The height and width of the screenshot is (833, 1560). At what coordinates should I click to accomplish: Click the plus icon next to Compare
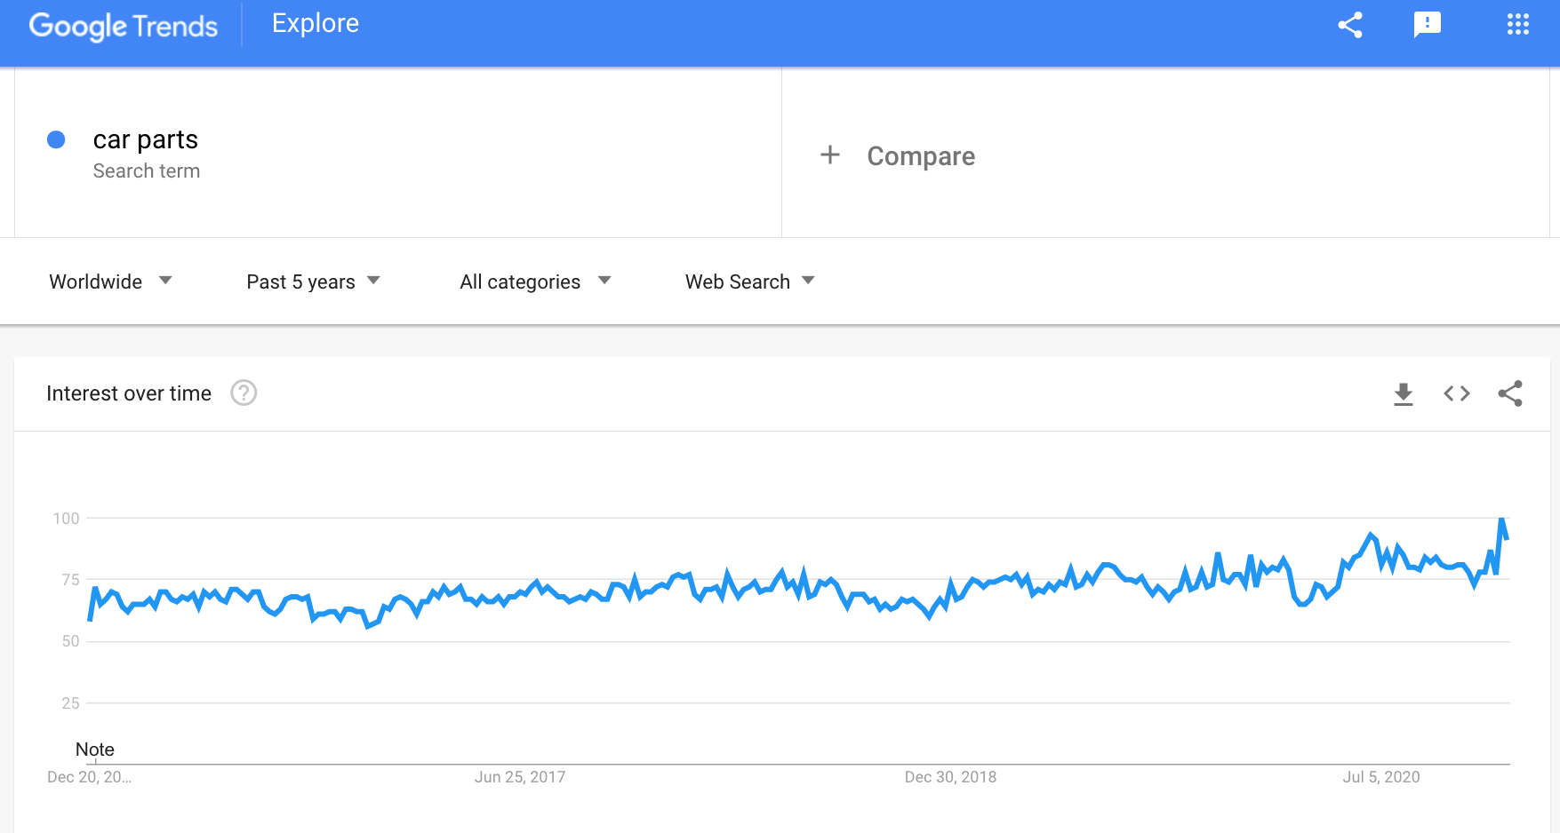coord(829,155)
